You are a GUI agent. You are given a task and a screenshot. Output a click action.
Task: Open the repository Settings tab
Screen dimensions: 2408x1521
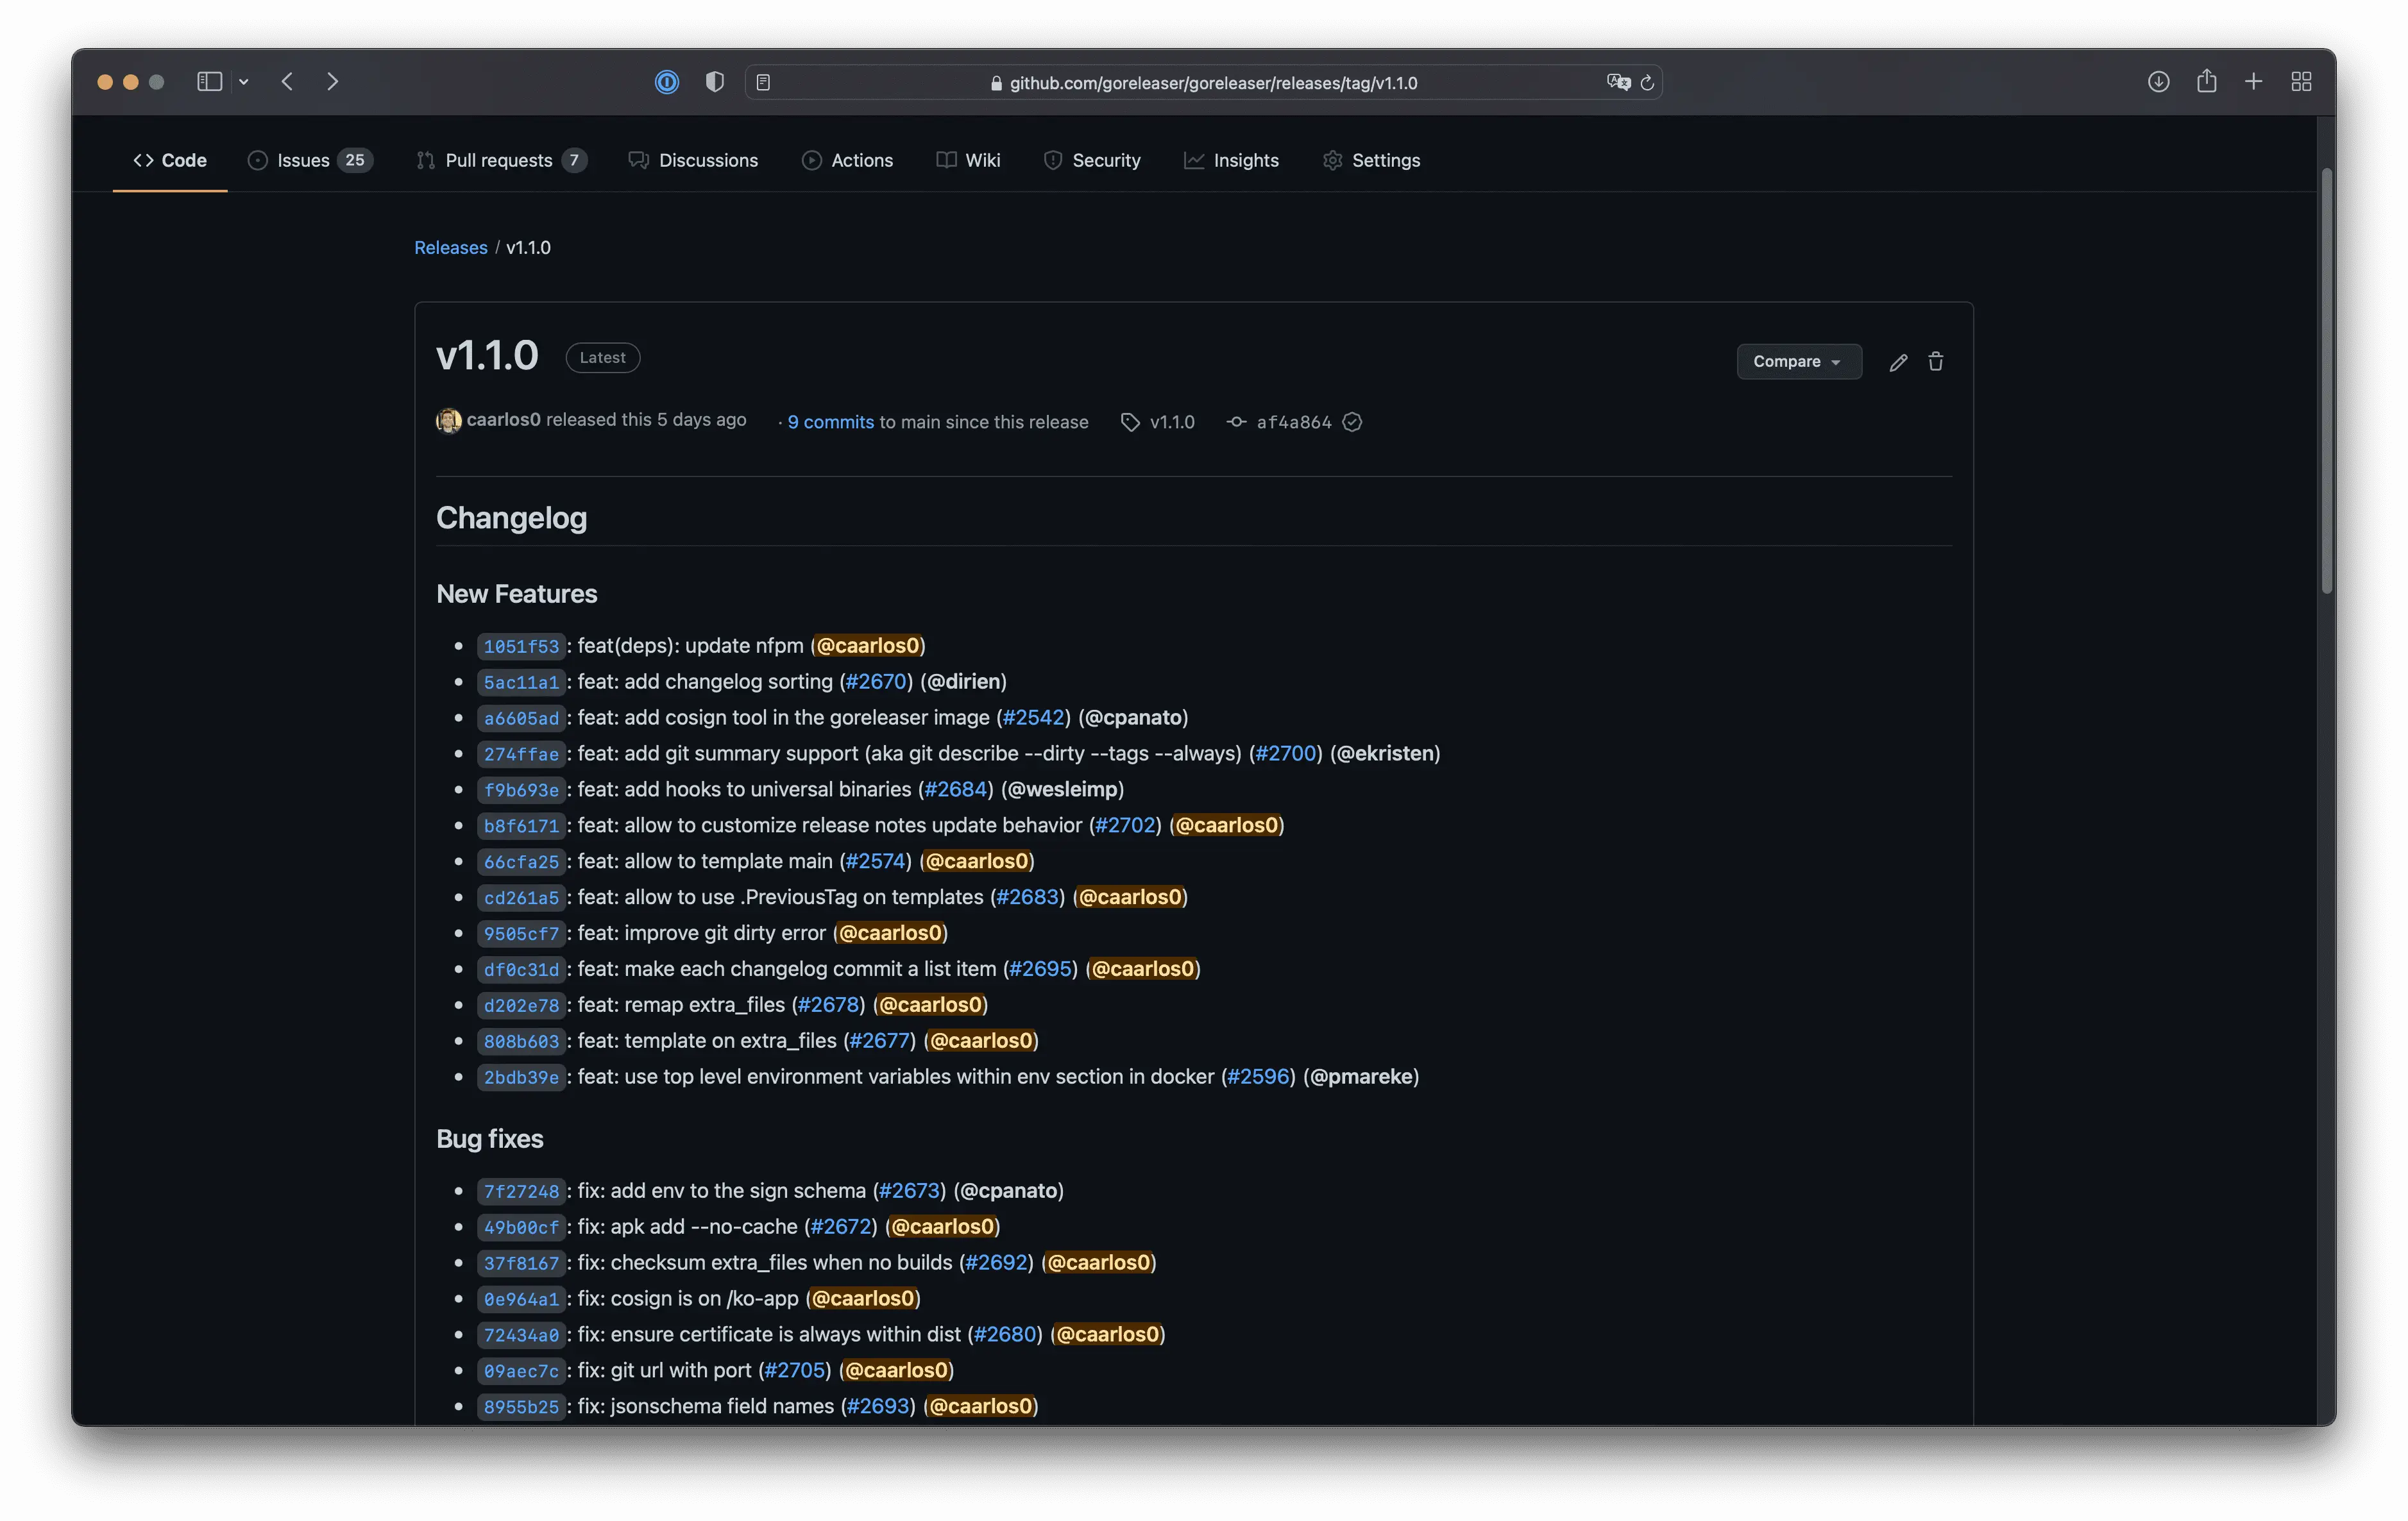(1371, 160)
